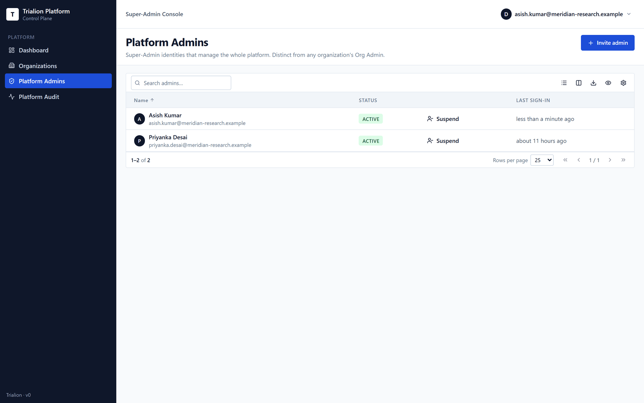This screenshot has width=644, height=403.
Task: Click Asish Kumar's avatar circle
Action: tap(140, 119)
